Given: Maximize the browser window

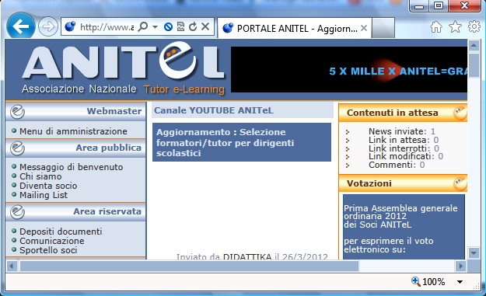Looking at the screenshot, I should point(439,5).
